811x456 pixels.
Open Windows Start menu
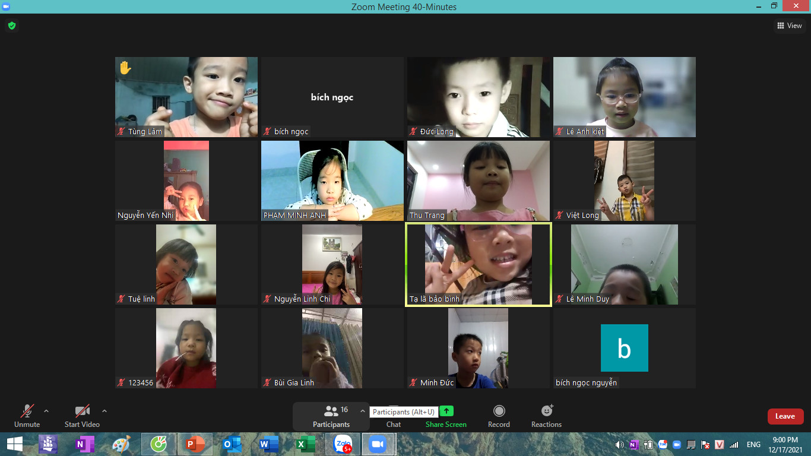[x=15, y=444]
